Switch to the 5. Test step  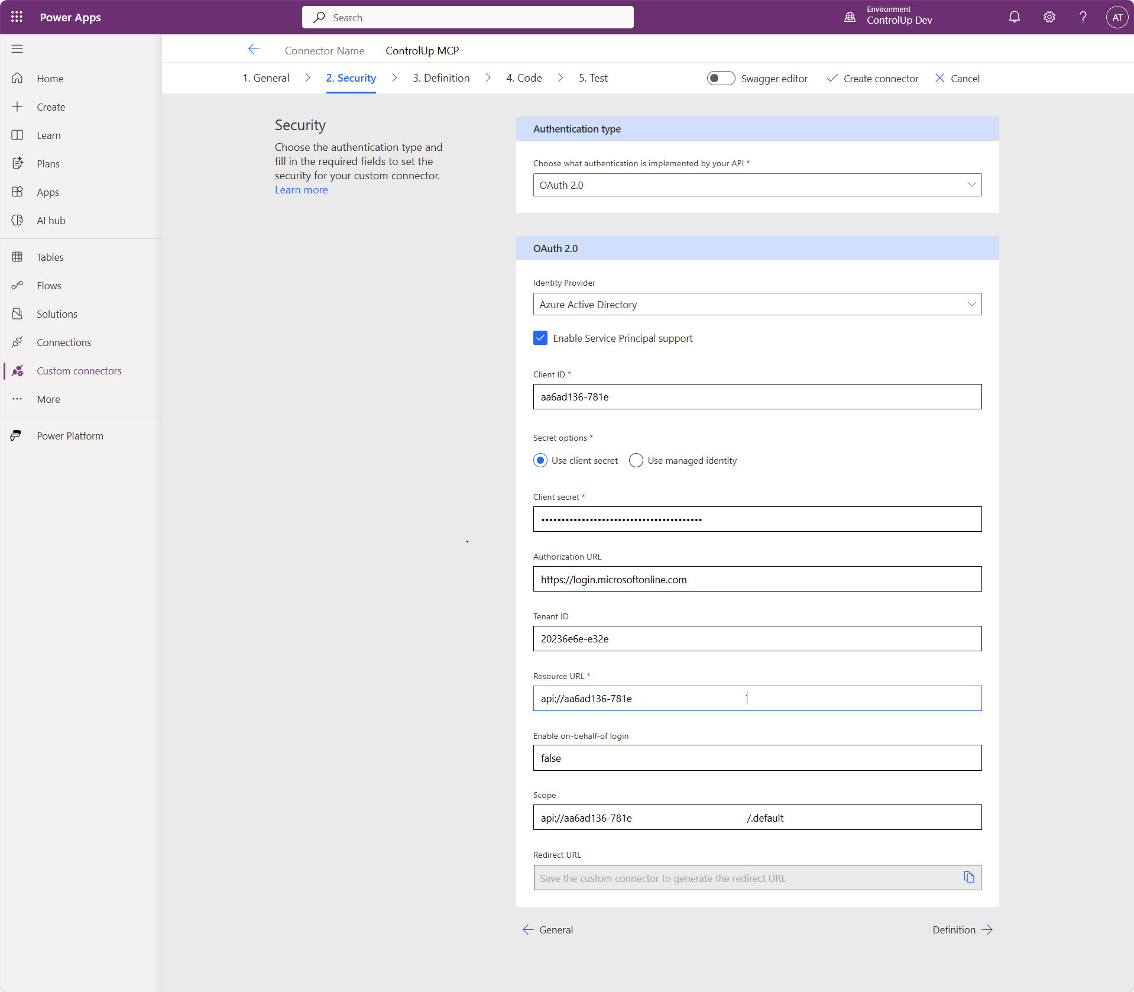click(x=593, y=78)
